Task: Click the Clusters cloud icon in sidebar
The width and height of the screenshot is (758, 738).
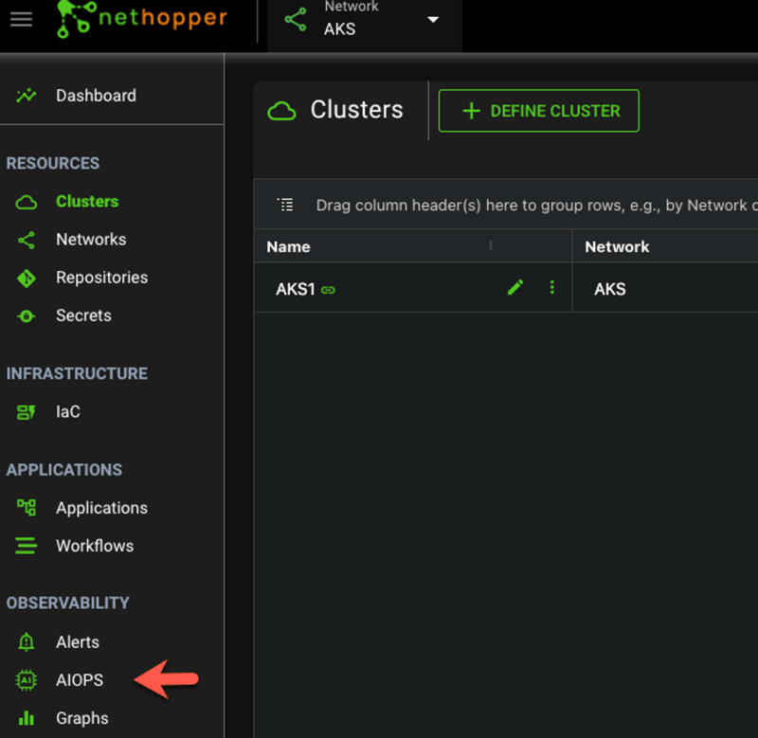Action: pos(27,202)
